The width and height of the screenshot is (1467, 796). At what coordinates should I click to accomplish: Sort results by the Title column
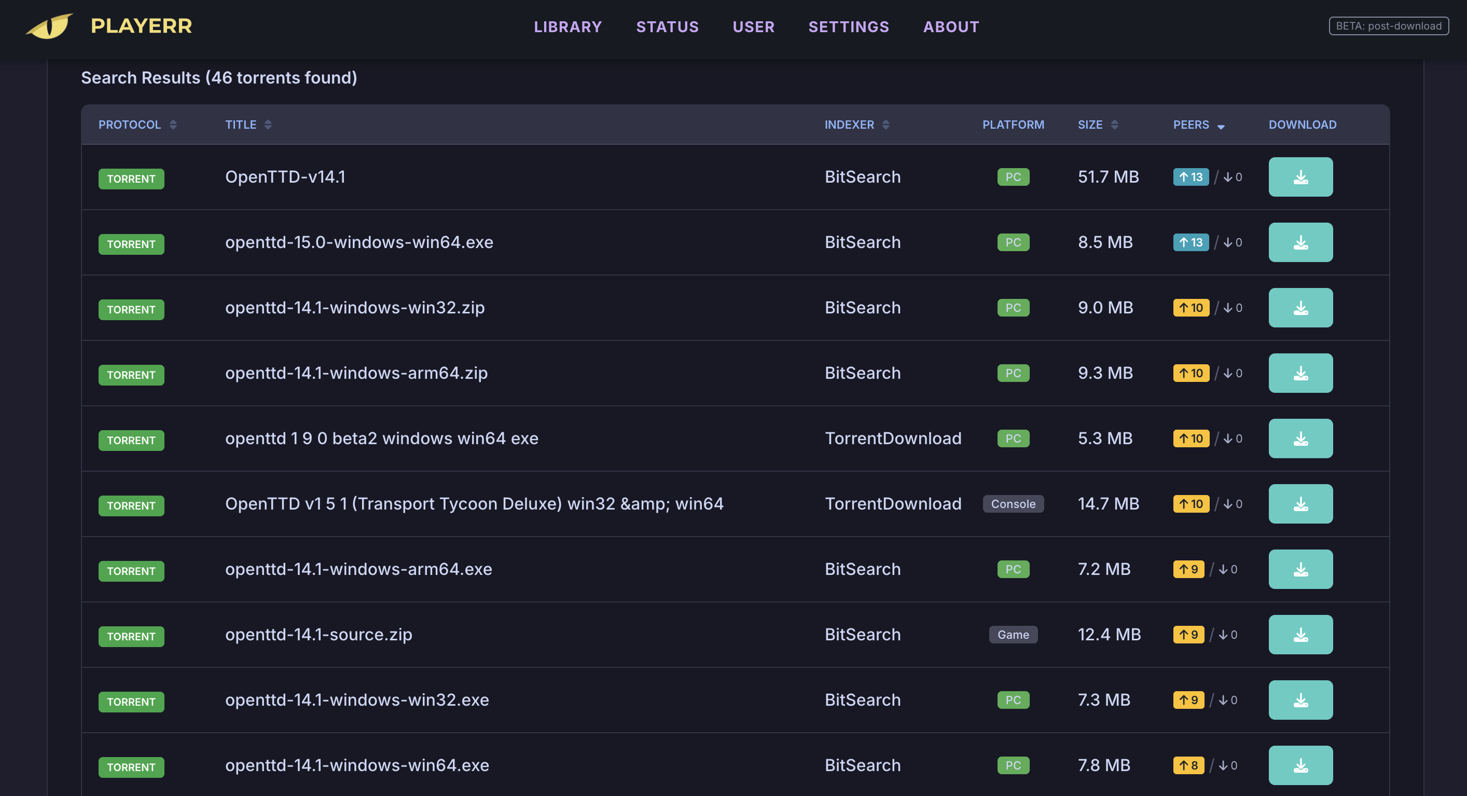click(248, 124)
